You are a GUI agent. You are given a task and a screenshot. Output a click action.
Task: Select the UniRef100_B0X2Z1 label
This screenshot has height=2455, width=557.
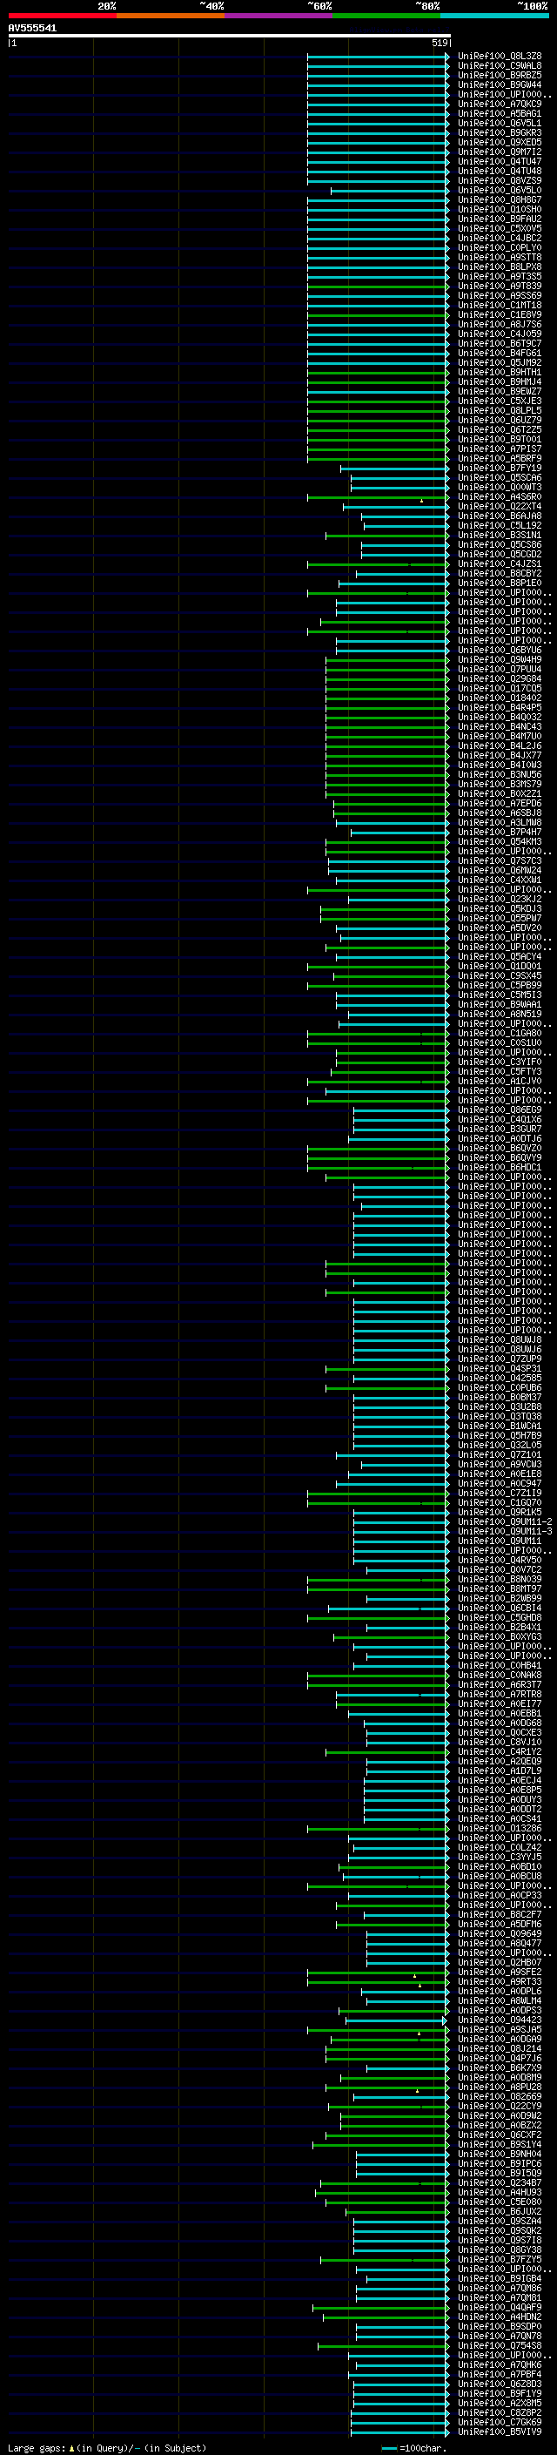click(x=500, y=792)
